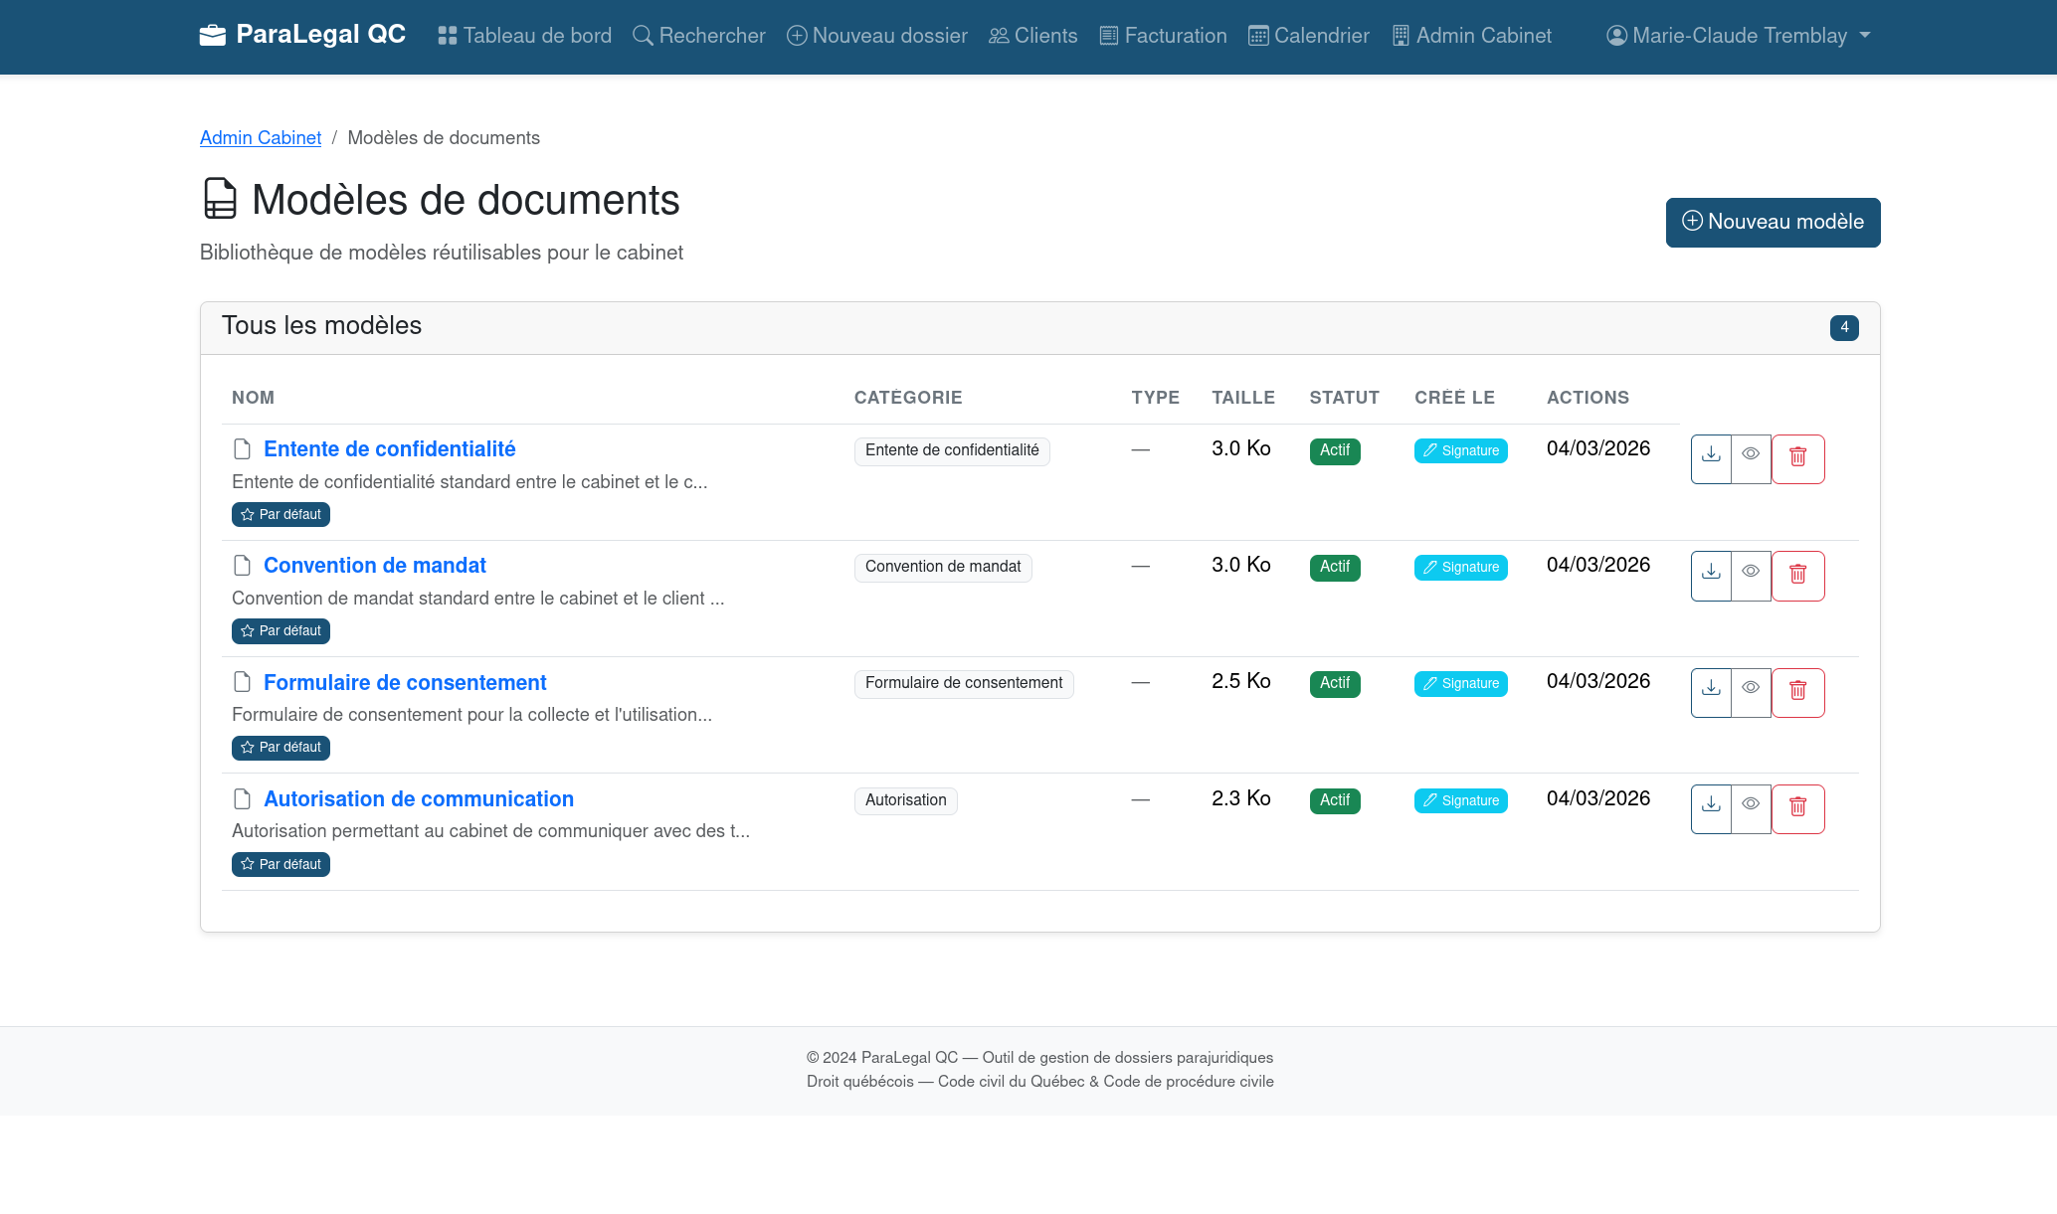
Task: Delete the Formulaire de consentement template
Action: 1798,692
